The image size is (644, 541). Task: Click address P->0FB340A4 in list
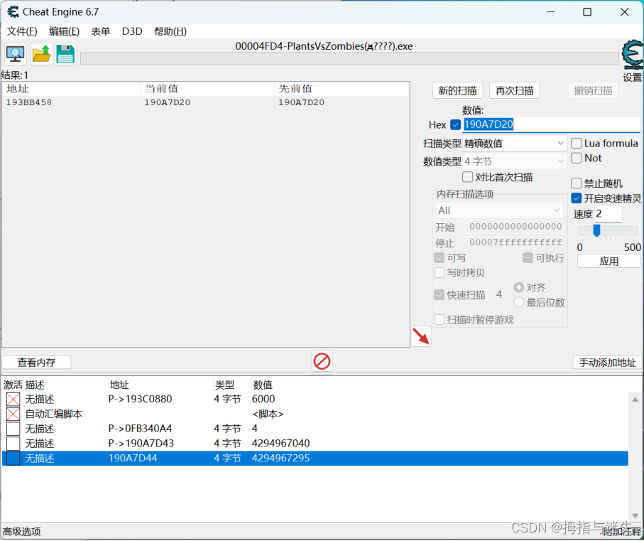pos(140,429)
